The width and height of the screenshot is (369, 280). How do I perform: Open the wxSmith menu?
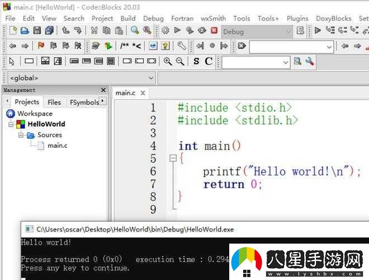click(x=213, y=18)
